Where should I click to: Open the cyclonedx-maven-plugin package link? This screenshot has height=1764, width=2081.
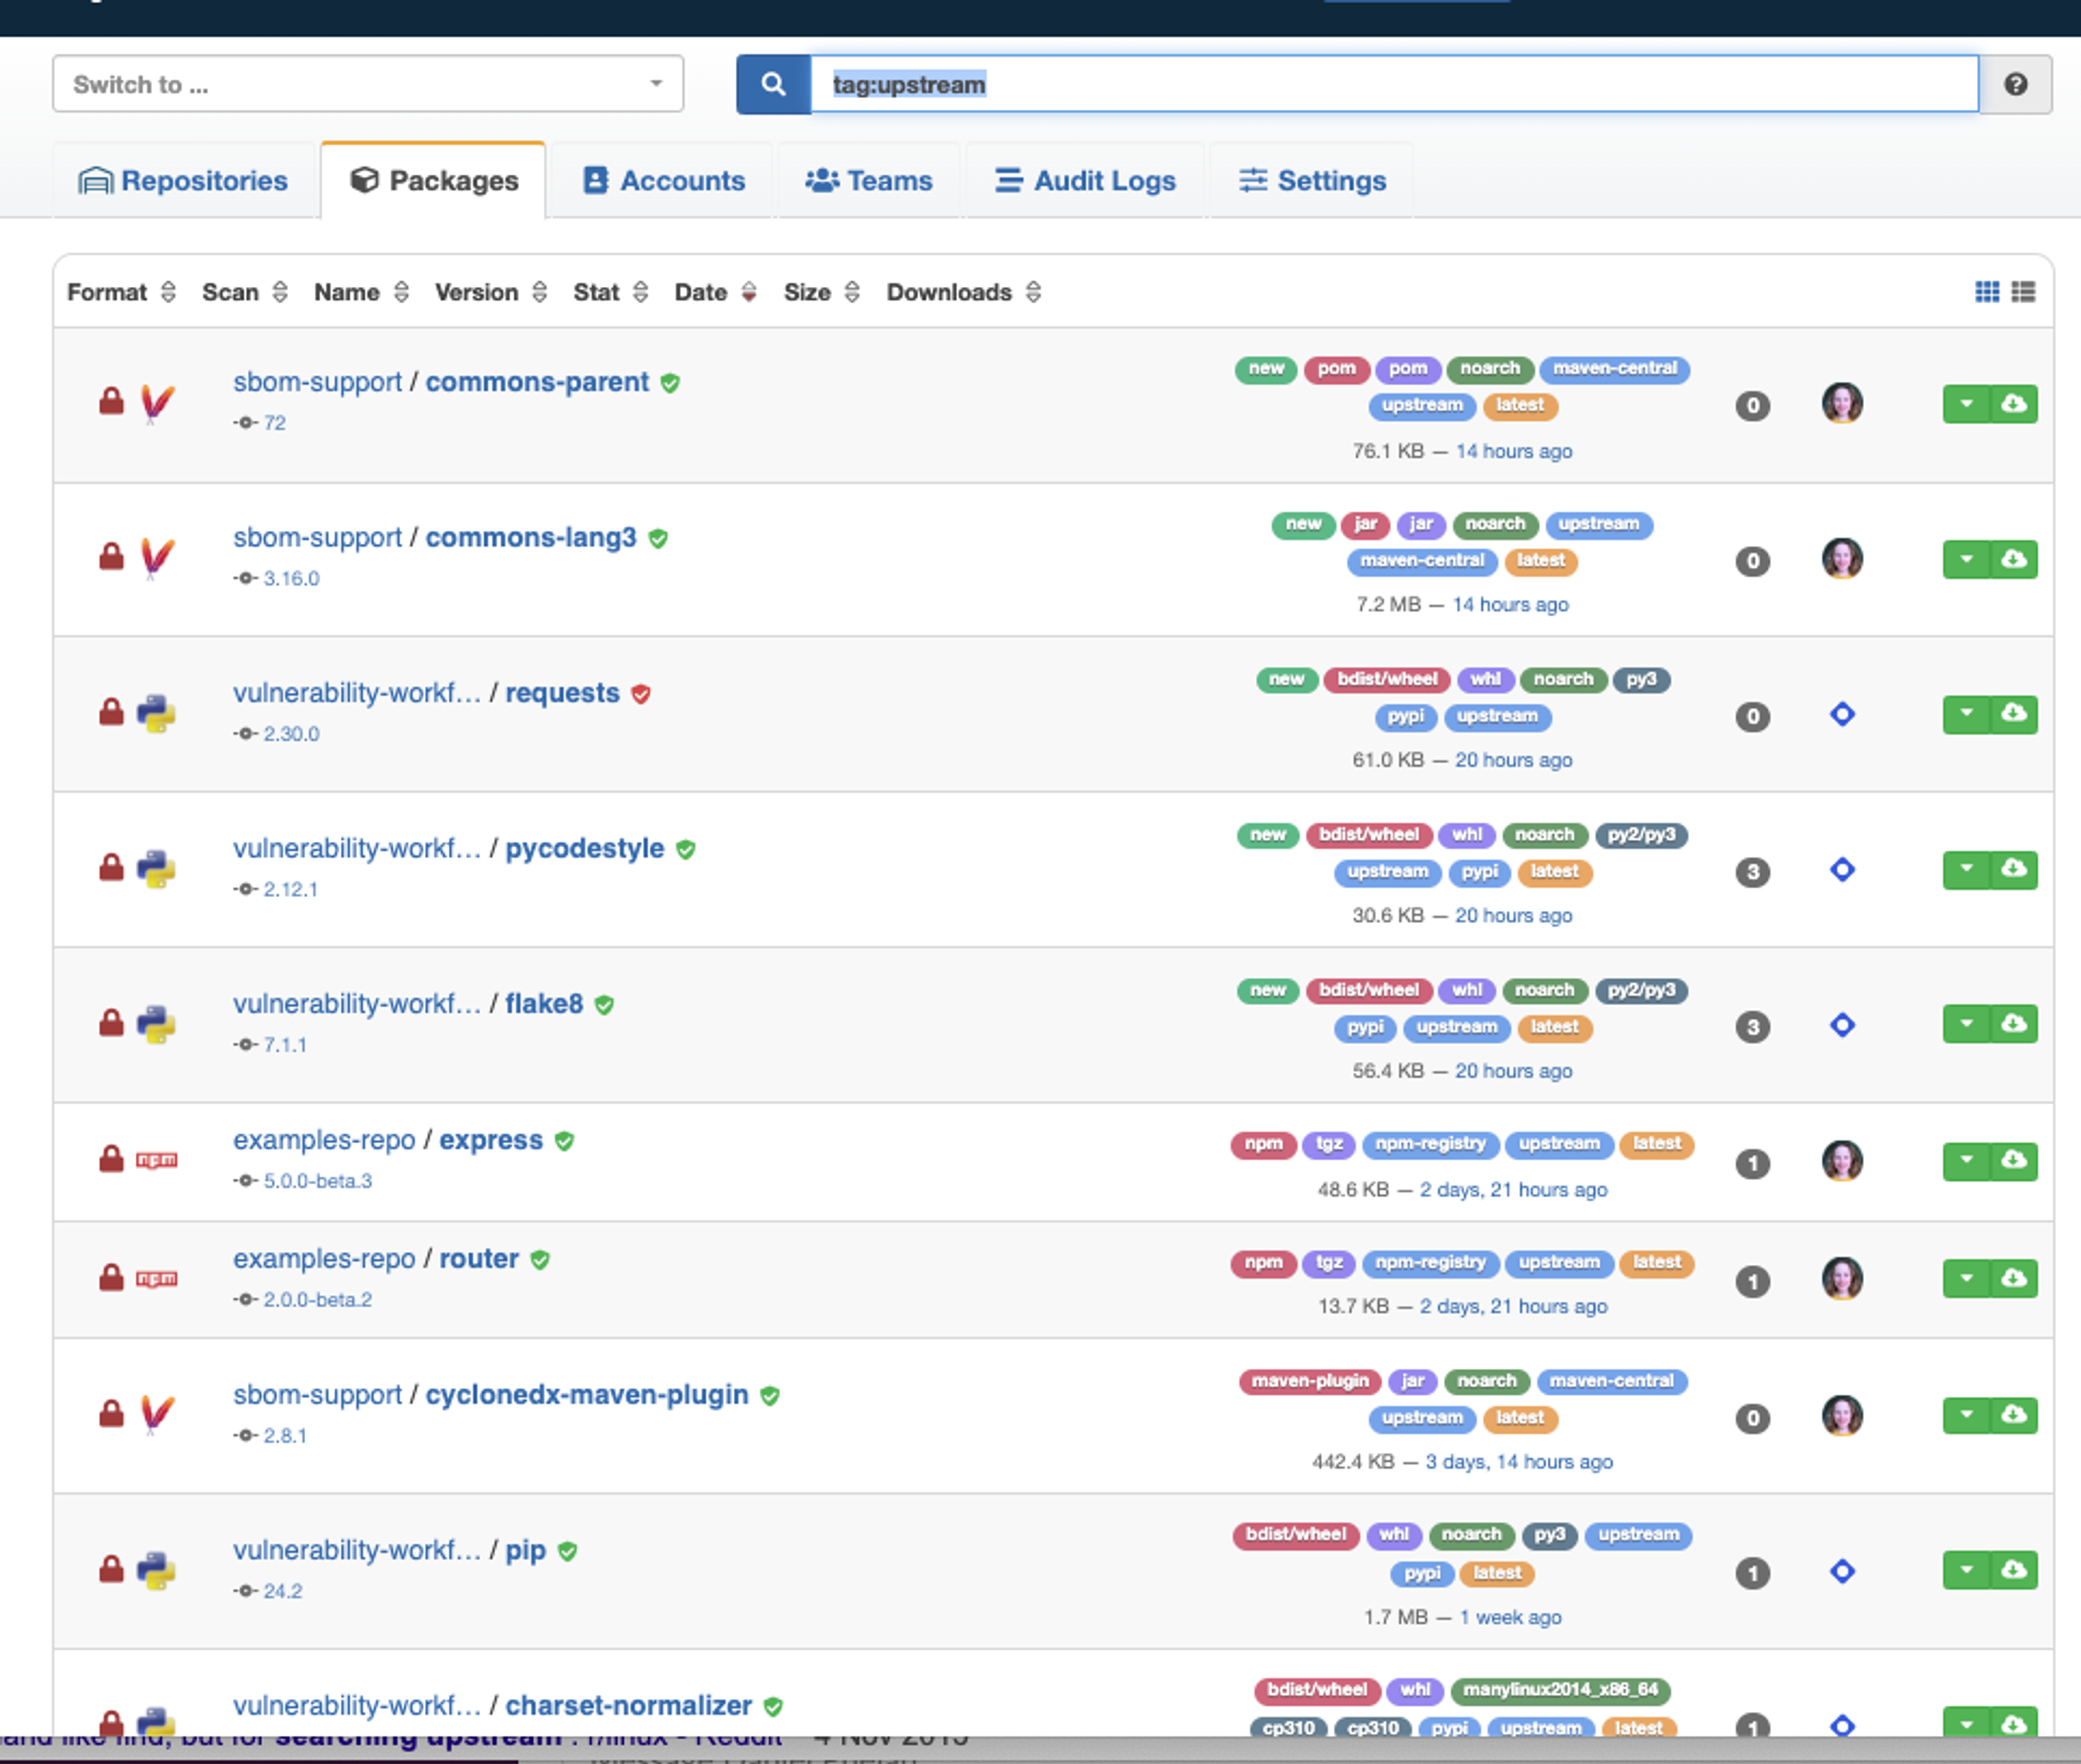click(587, 1394)
